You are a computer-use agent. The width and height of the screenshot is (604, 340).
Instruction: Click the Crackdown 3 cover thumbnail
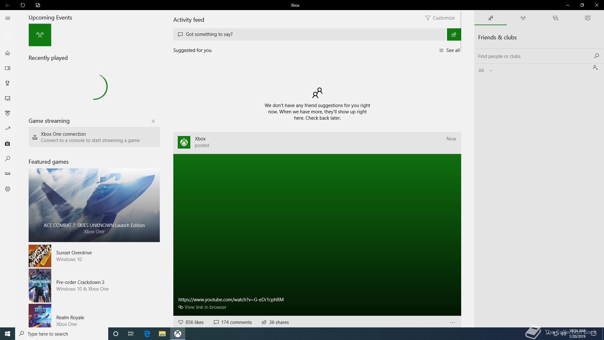(x=40, y=286)
